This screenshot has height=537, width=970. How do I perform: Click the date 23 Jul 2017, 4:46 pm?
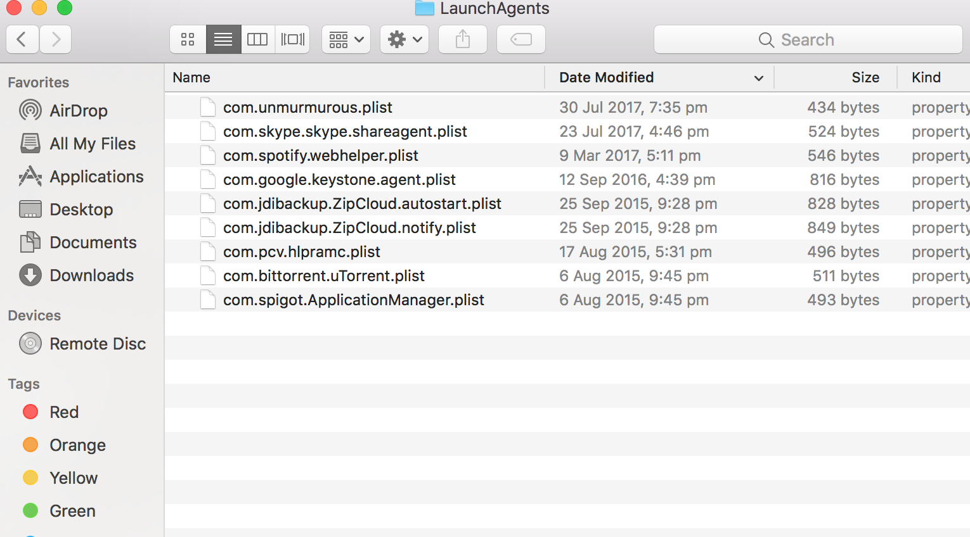[634, 132]
